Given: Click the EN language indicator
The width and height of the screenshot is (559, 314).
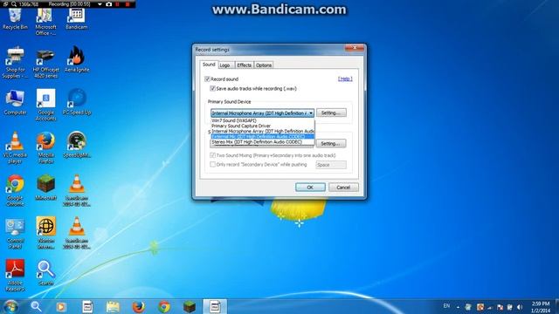Looking at the screenshot, I should [446, 306].
